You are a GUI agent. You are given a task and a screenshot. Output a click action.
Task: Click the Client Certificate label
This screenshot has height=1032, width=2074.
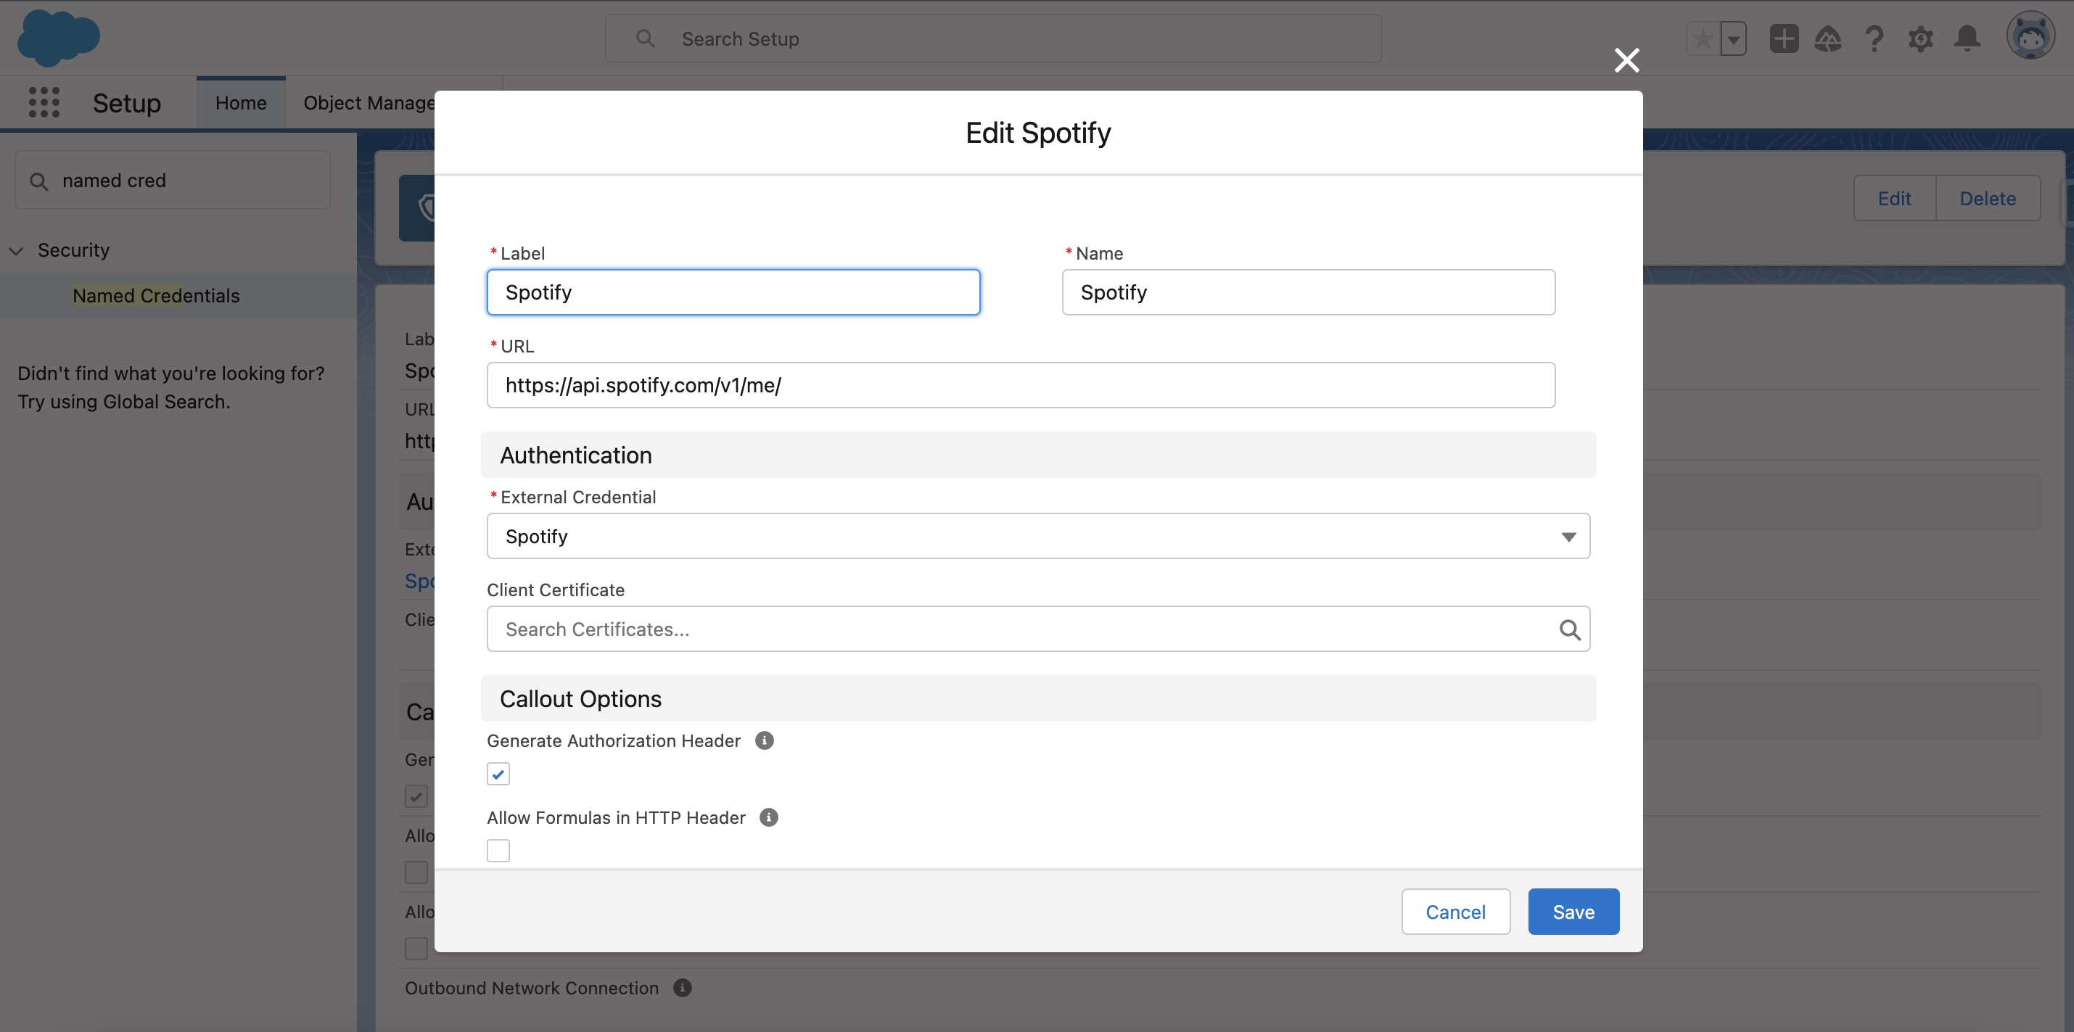[x=556, y=590]
